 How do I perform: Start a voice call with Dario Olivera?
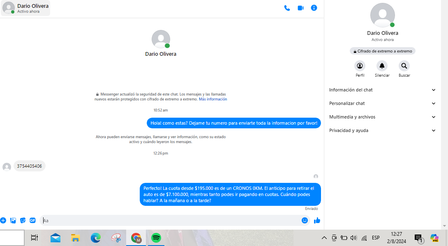(287, 8)
